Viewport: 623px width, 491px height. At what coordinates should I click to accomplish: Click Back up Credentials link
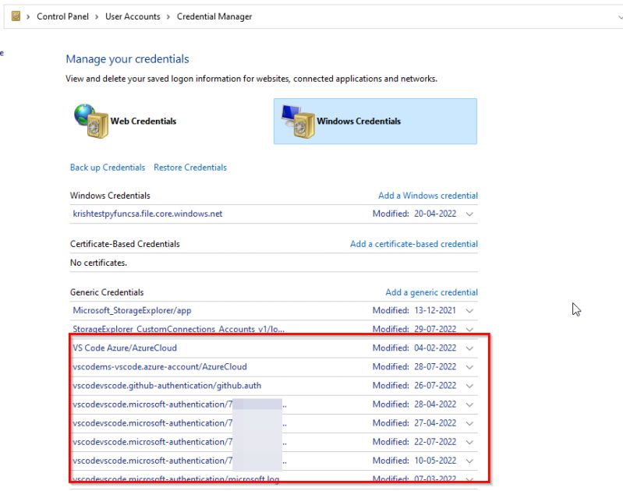pos(108,168)
